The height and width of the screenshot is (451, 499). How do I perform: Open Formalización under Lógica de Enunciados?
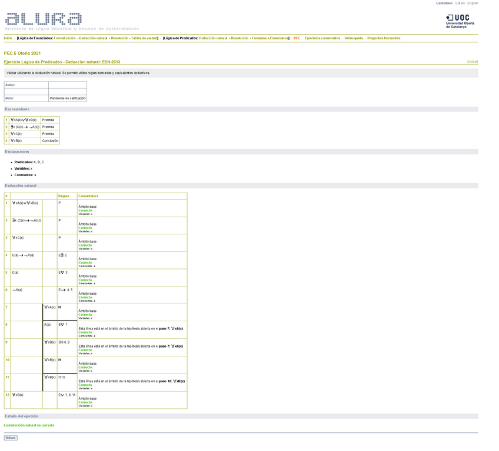click(x=65, y=38)
